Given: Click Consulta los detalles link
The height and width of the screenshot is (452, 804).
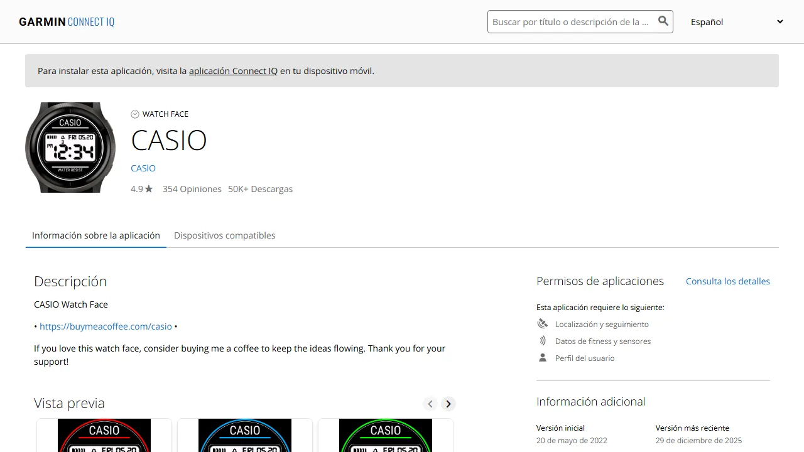Looking at the screenshot, I should 727,281.
